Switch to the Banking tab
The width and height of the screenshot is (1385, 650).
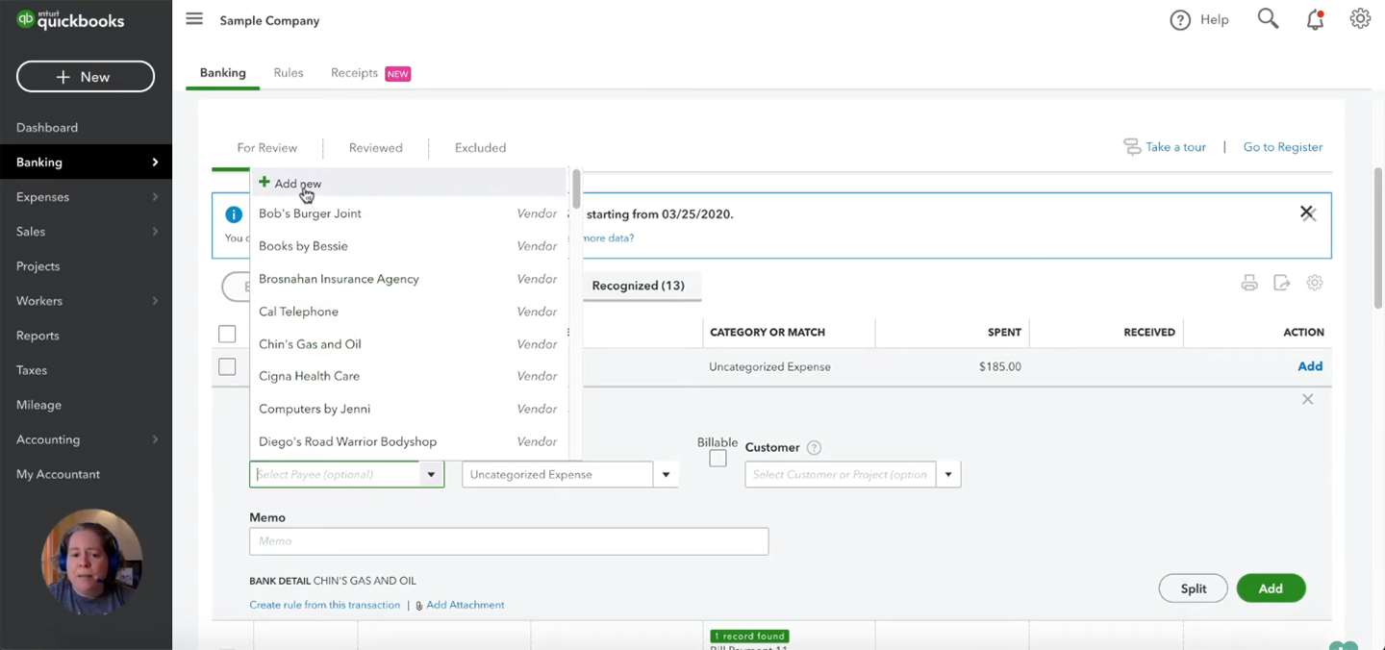point(223,73)
